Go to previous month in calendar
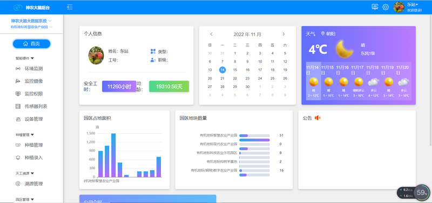The width and height of the screenshot is (432, 203). 211,34
